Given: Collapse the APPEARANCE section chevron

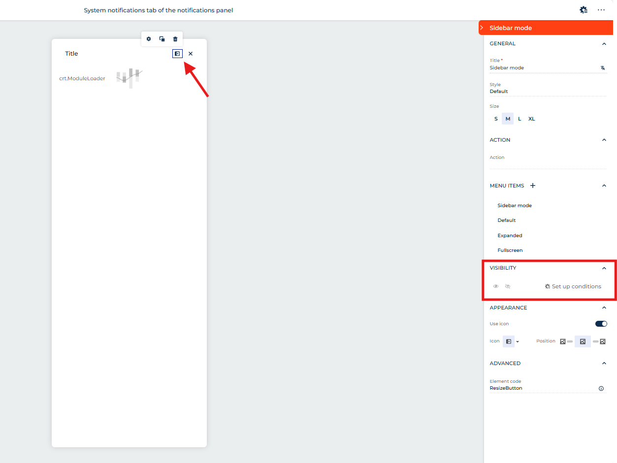Looking at the screenshot, I should point(604,308).
